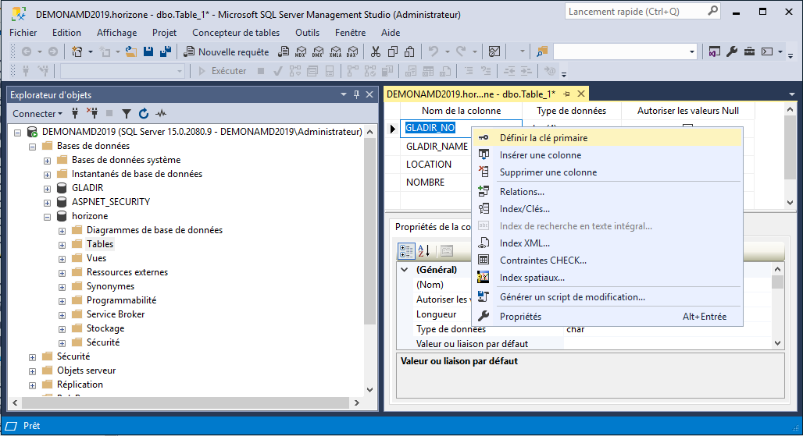Select Index/Clés... from context menu
The width and height of the screenshot is (803, 436).
coord(524,209)
